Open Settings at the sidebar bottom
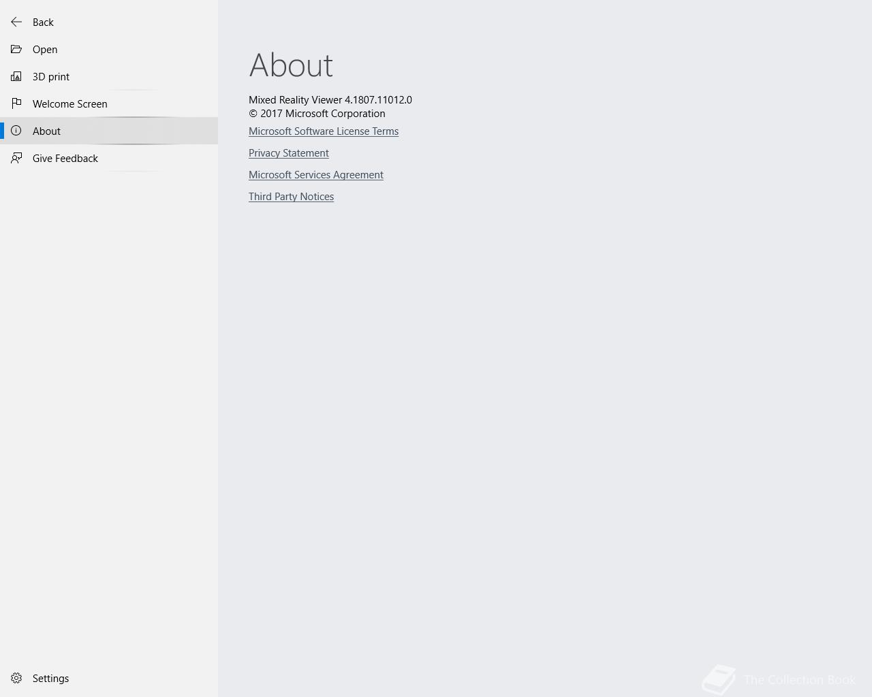Viewport: 872px width, 697px height. [x=109, y=678]
